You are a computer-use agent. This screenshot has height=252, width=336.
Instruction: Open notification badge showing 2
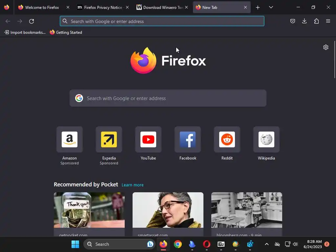pos(327,244)
